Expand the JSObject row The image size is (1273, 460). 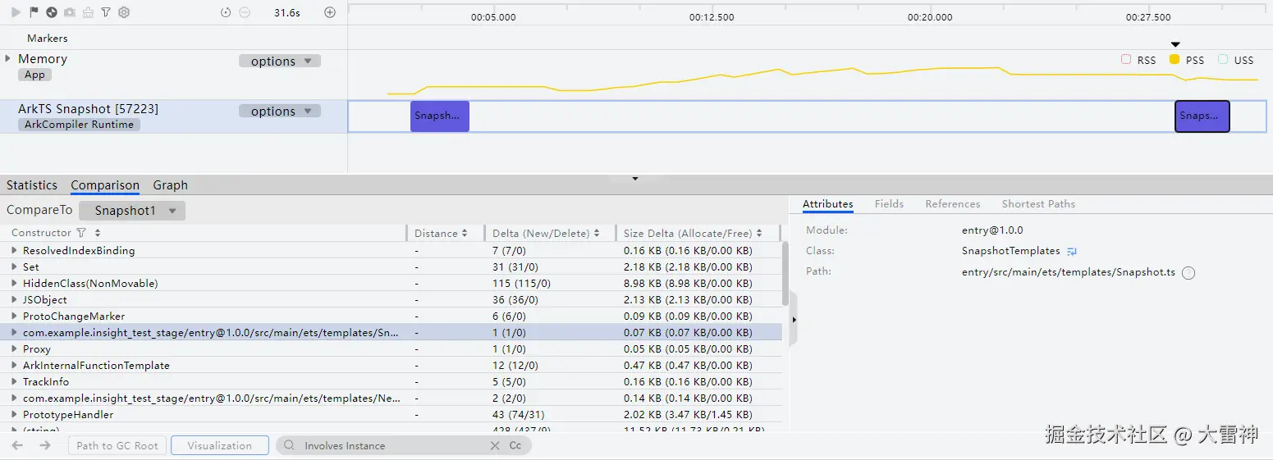point(14,299)
